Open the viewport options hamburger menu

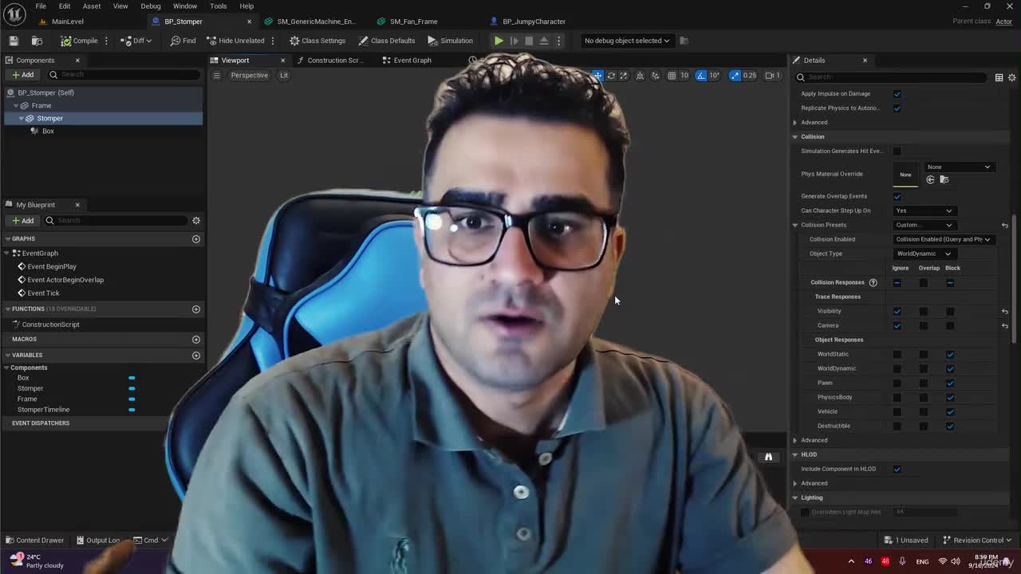pyautogui.click(x=216, y=76)
